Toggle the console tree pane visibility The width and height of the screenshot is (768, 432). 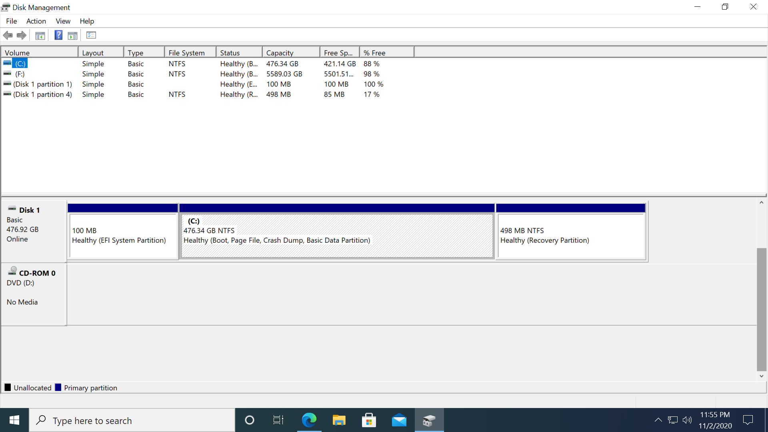tap(40, 35)
